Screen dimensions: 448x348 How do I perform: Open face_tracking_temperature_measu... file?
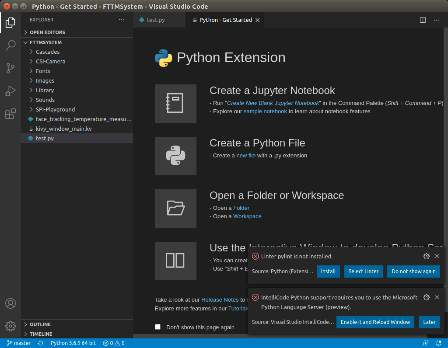click(77, 119)
